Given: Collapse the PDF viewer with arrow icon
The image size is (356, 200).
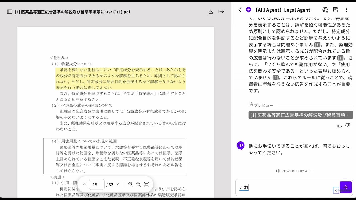Looking at the screenshot, I should pyautogui.click(x=221, y=12).
